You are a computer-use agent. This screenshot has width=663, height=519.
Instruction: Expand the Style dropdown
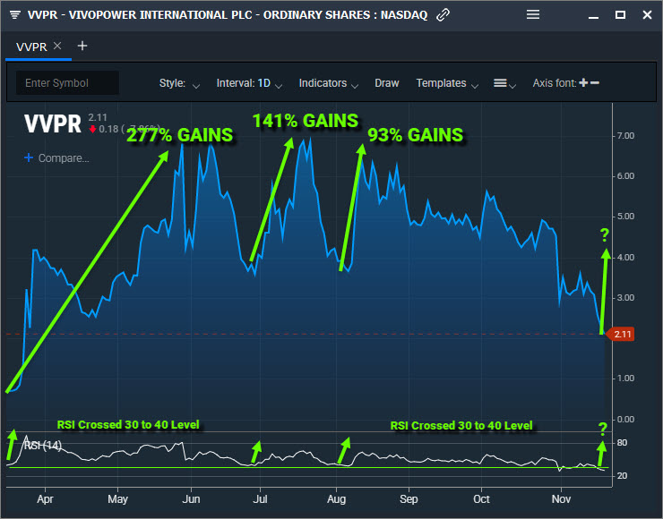tap(179, 83)
